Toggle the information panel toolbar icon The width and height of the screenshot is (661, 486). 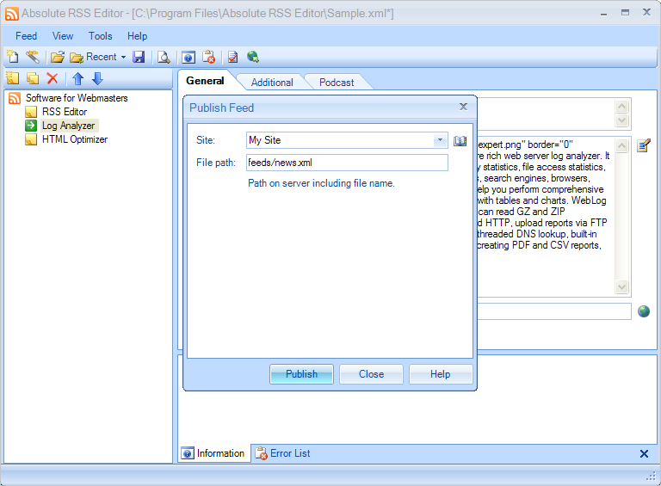tap(188, 57)
